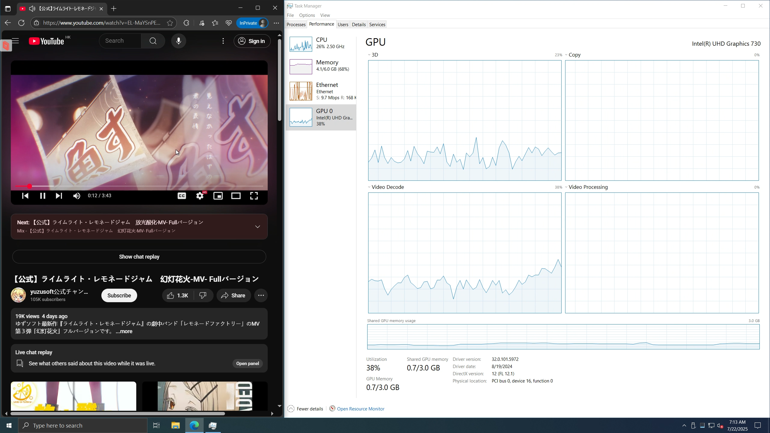Add page to favorites star

(170, 23)
